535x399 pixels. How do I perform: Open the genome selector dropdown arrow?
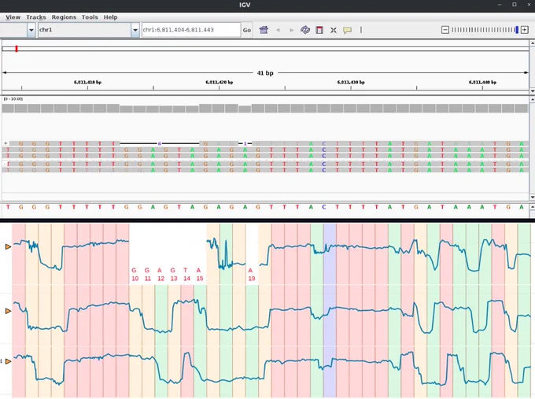click(x=31, y=30)
